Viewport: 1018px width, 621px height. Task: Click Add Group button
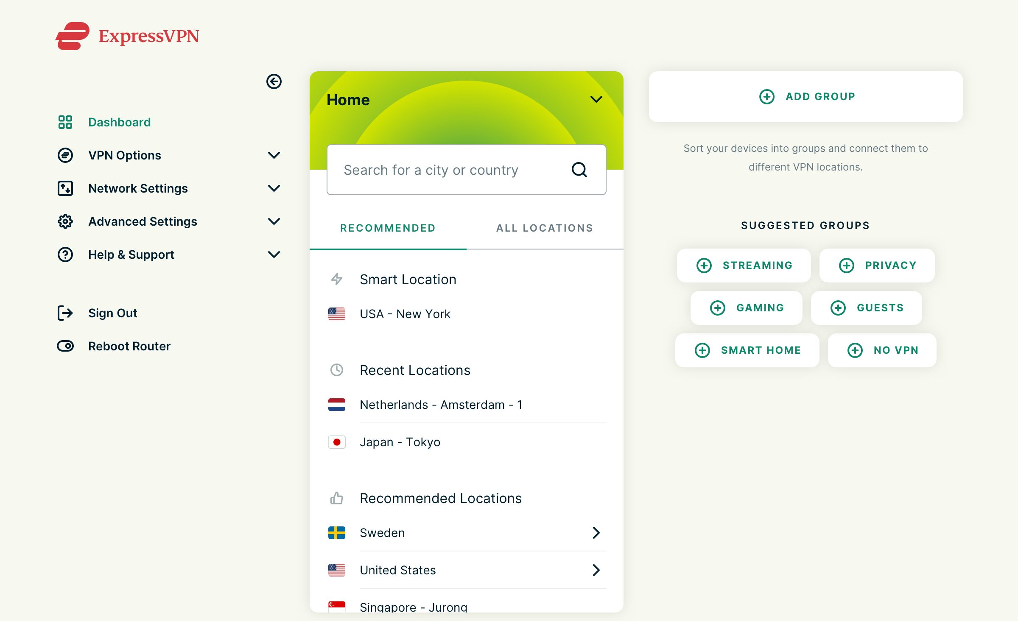click(805, 96)
